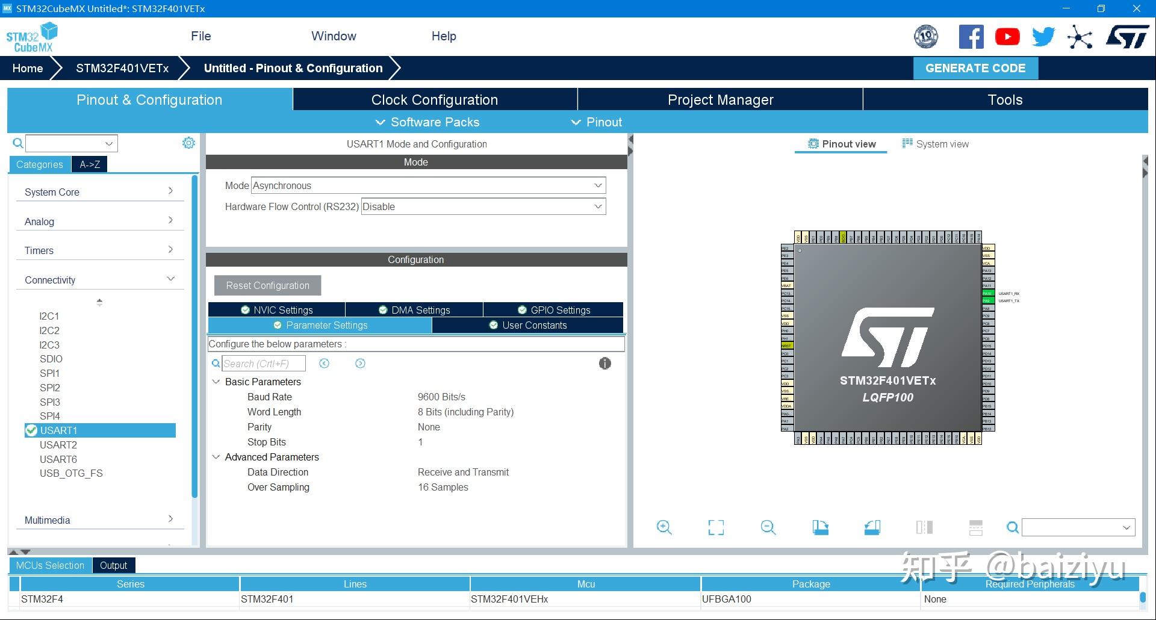Viewport: 1156px width, 620px height.
Task: Open the USART1 Mode dropdown
Action: click(x=428, y=185)
